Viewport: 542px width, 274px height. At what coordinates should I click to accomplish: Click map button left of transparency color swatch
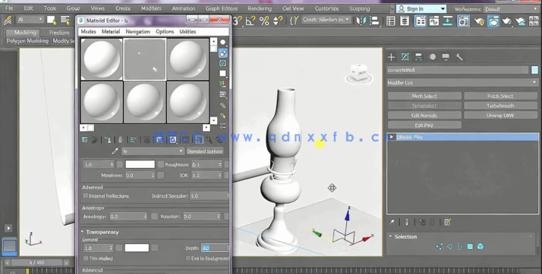(x=119, y=248)
